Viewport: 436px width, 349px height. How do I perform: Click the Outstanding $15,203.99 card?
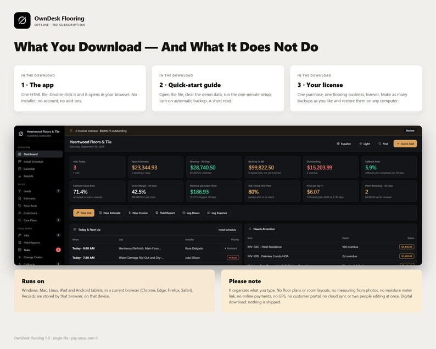[x=331, y=167]
